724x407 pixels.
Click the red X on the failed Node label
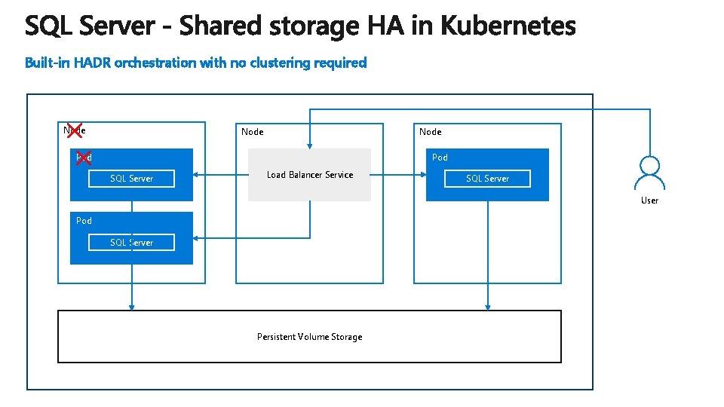75,130
